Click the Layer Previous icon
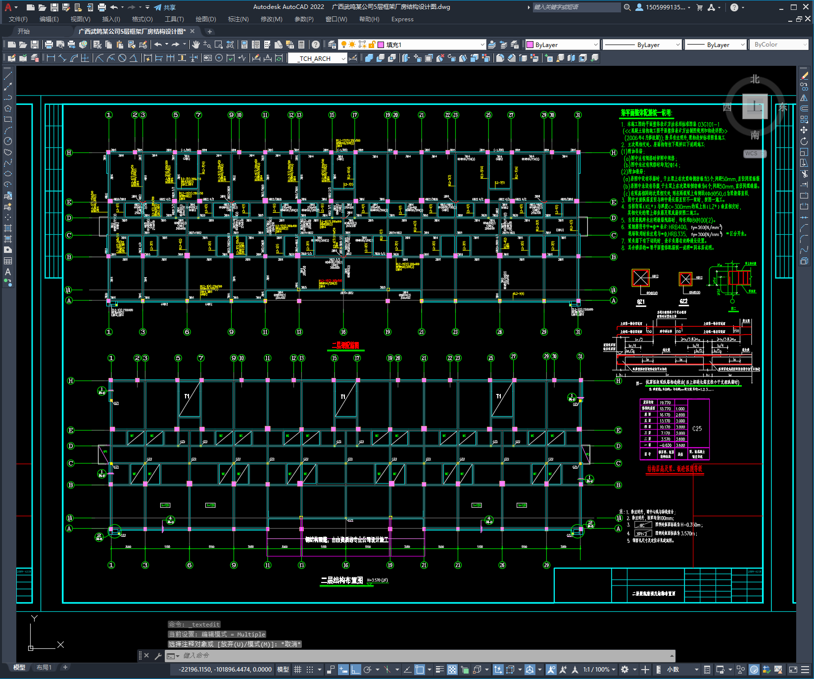The image size is (814, 679). click(x=503, y=45)
